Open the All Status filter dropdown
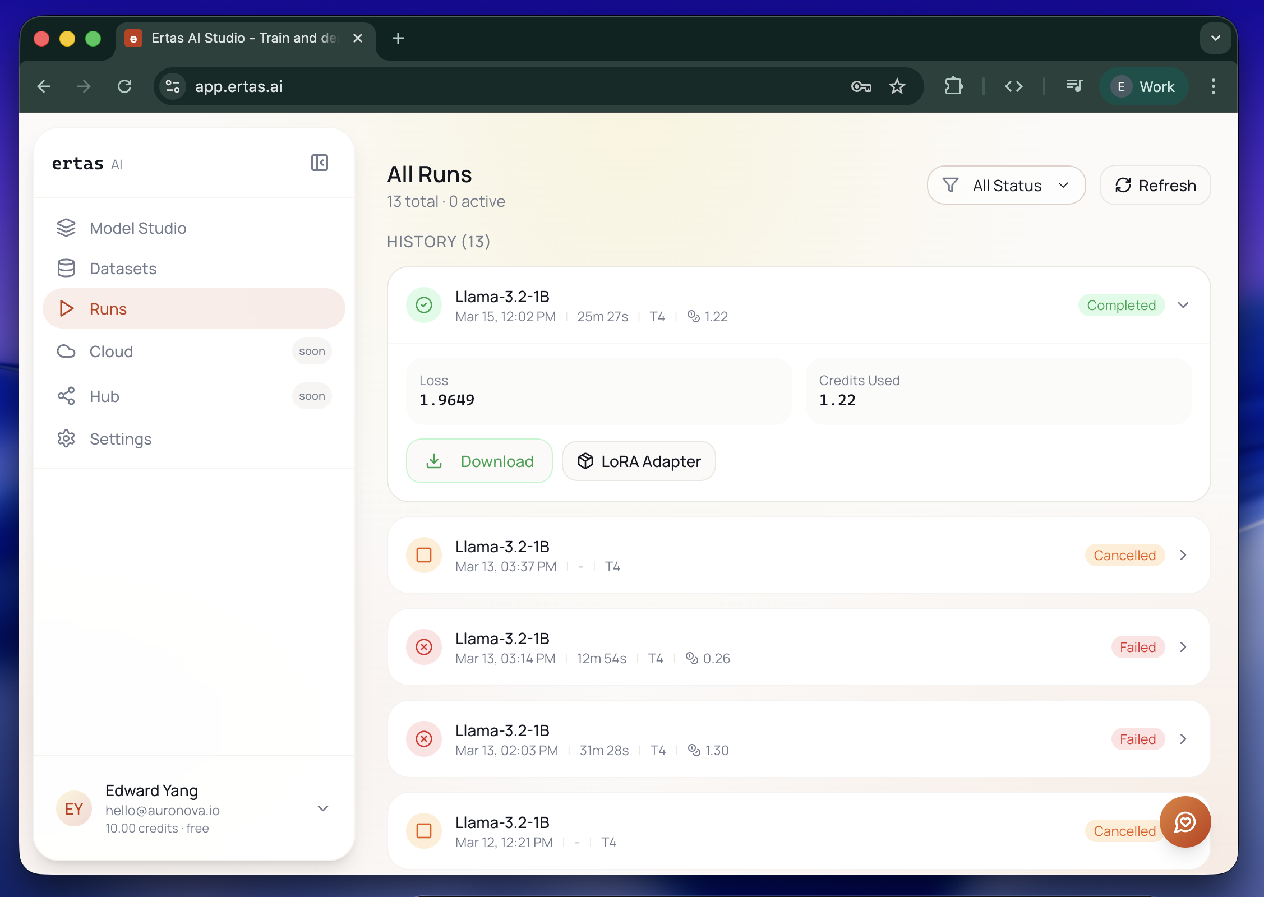This screenshot has height=897, width=1264. (1006, 185)
